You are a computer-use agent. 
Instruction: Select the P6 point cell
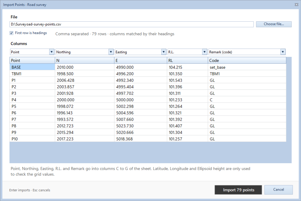[x=32, y=113]
